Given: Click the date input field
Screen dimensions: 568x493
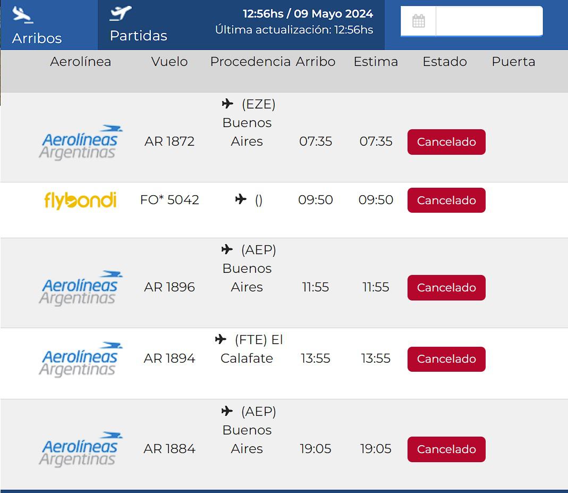Looking at the screenshot, I should coord(489,21).
